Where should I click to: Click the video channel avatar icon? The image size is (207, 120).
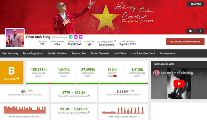[x=156, y=73]
